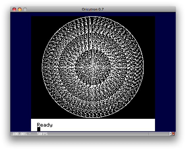Click the crossed-out icon in the status bar
Viewport: 186px width, 150px height.
point(173,134)
